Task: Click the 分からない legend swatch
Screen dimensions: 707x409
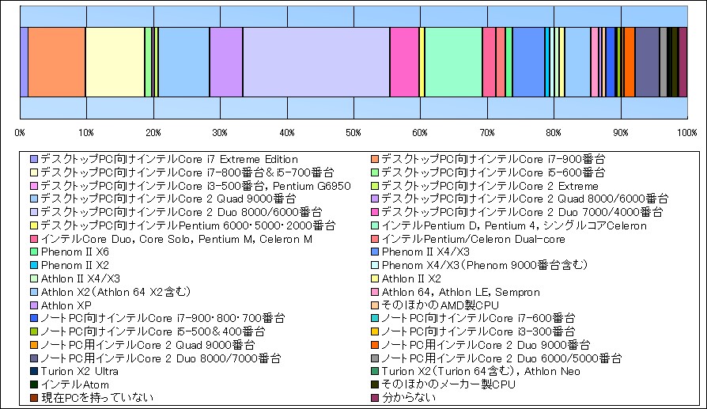Action: pos(375,398)
